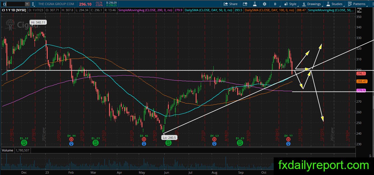The height and width of the screenshot is (175, 374).
Task: Click the CI 1 Y 1D [NYSE] chart label
Action: tap(15, 10)
